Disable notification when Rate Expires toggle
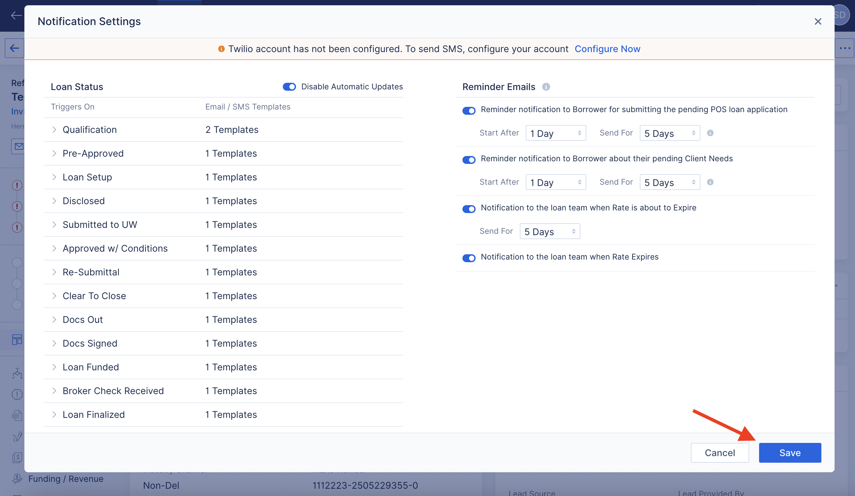 point(469,258)
